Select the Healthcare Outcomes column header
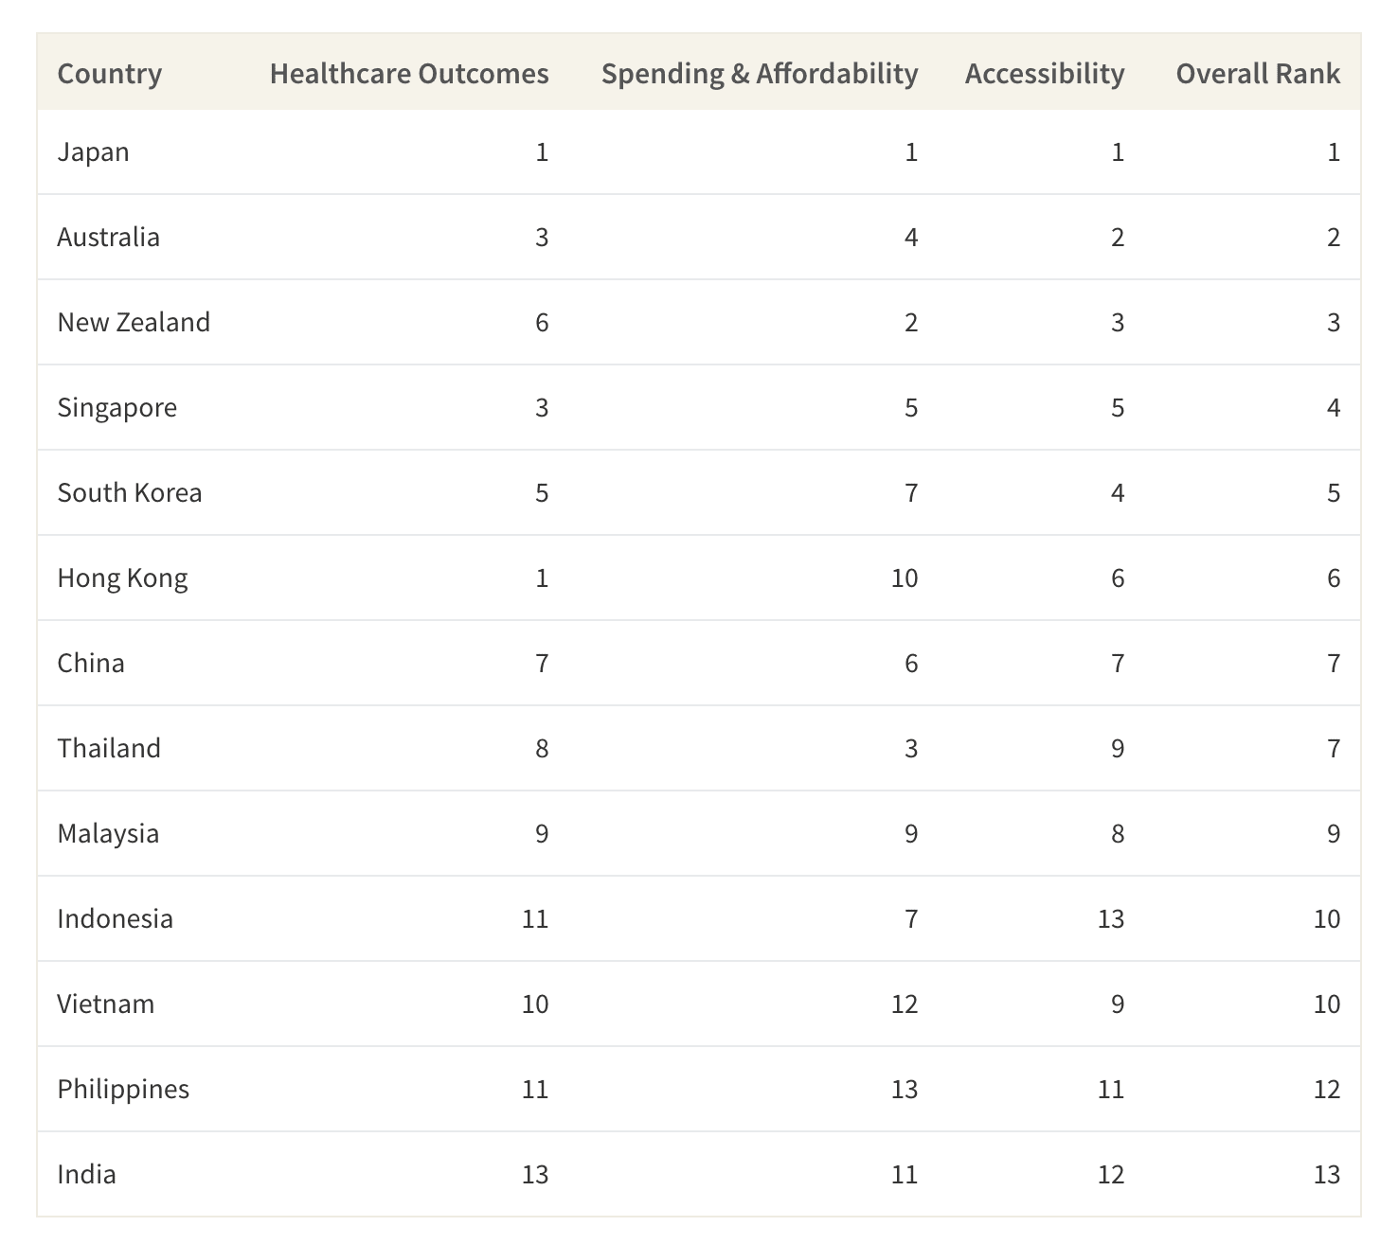The height and width of the screenshot is (1244, 1398). coord(409,74)
